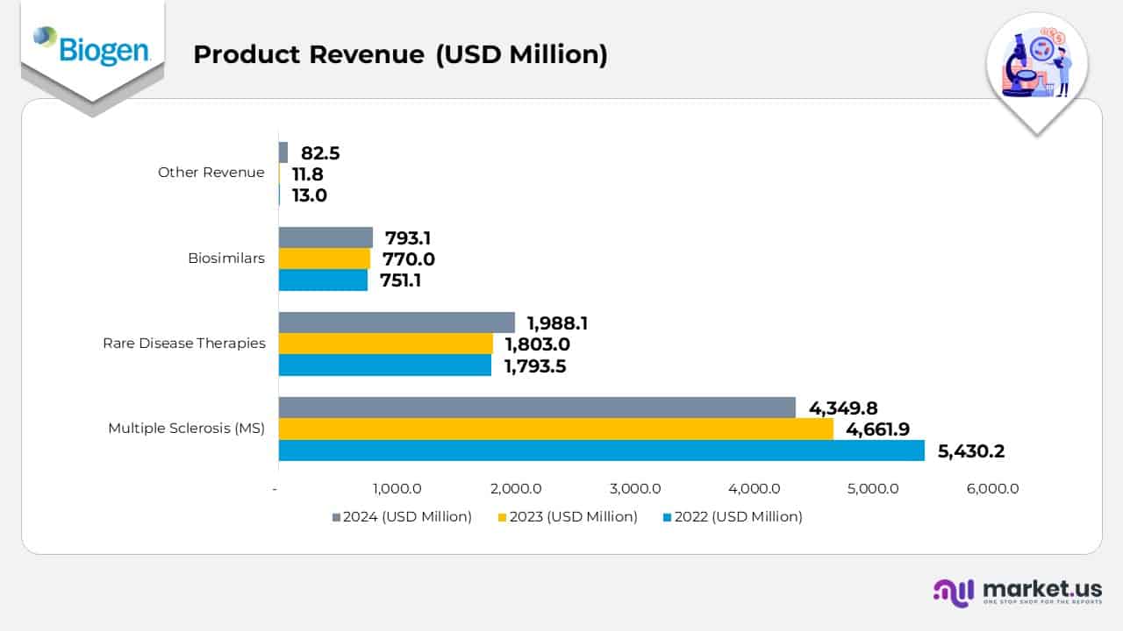Toggle the 2022 (USD Million) series visibility
This screenshot has height=631, width=1123.
(x=734, y=517)
